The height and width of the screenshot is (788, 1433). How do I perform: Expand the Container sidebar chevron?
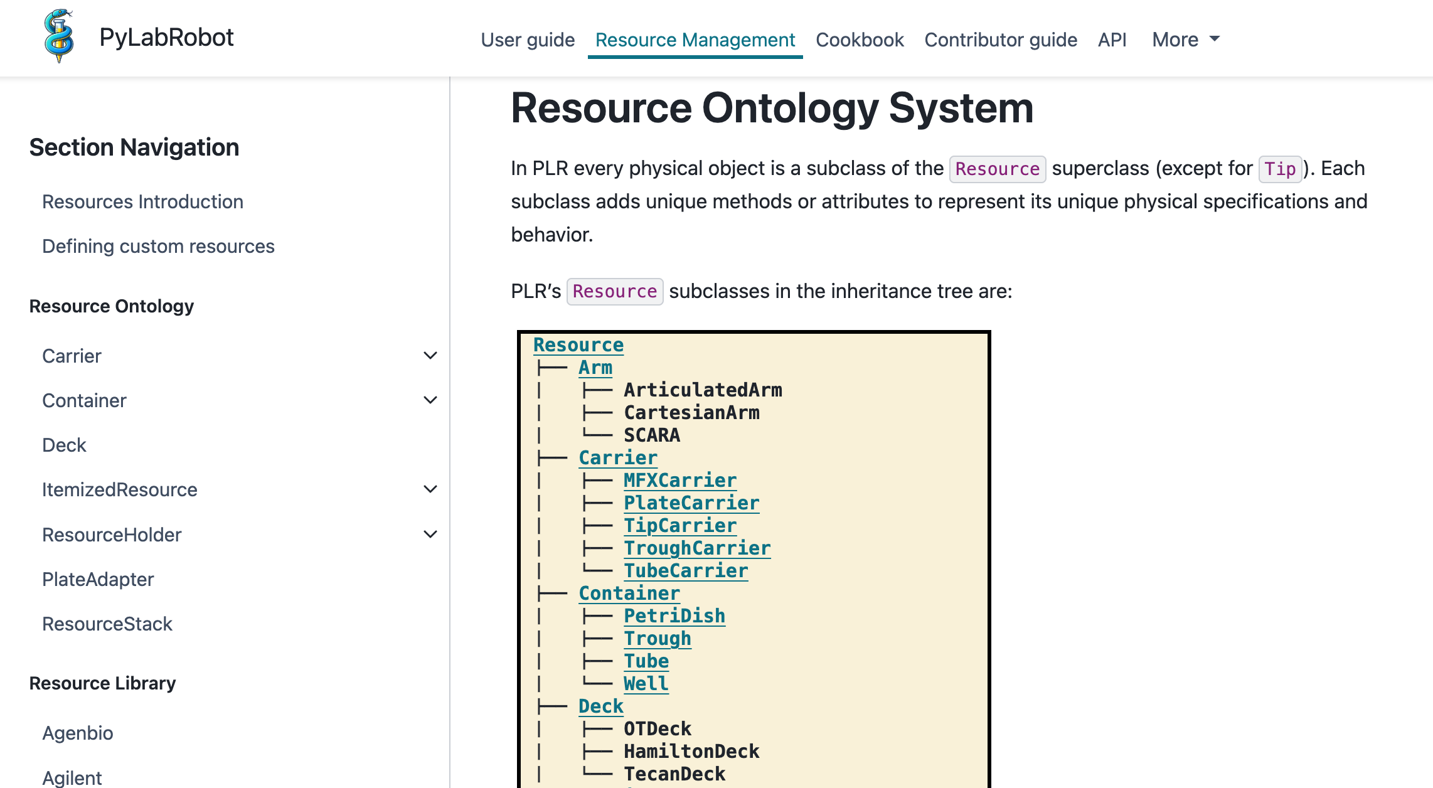coord(430,400)
